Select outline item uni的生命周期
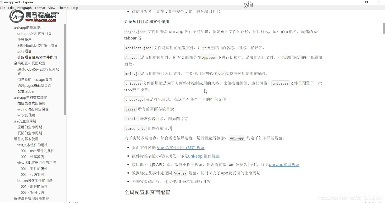This screenshot has width=385, height=203. (25, 121)
